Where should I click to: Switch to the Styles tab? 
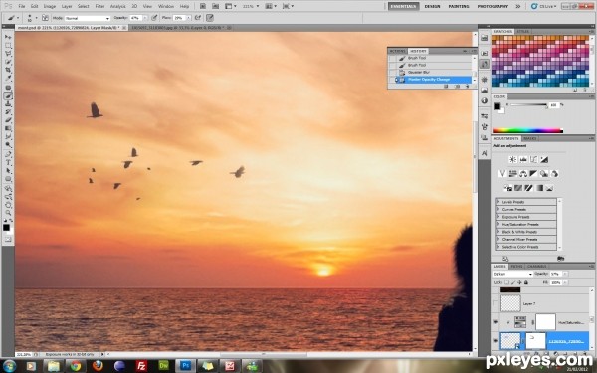coord(522,31)
